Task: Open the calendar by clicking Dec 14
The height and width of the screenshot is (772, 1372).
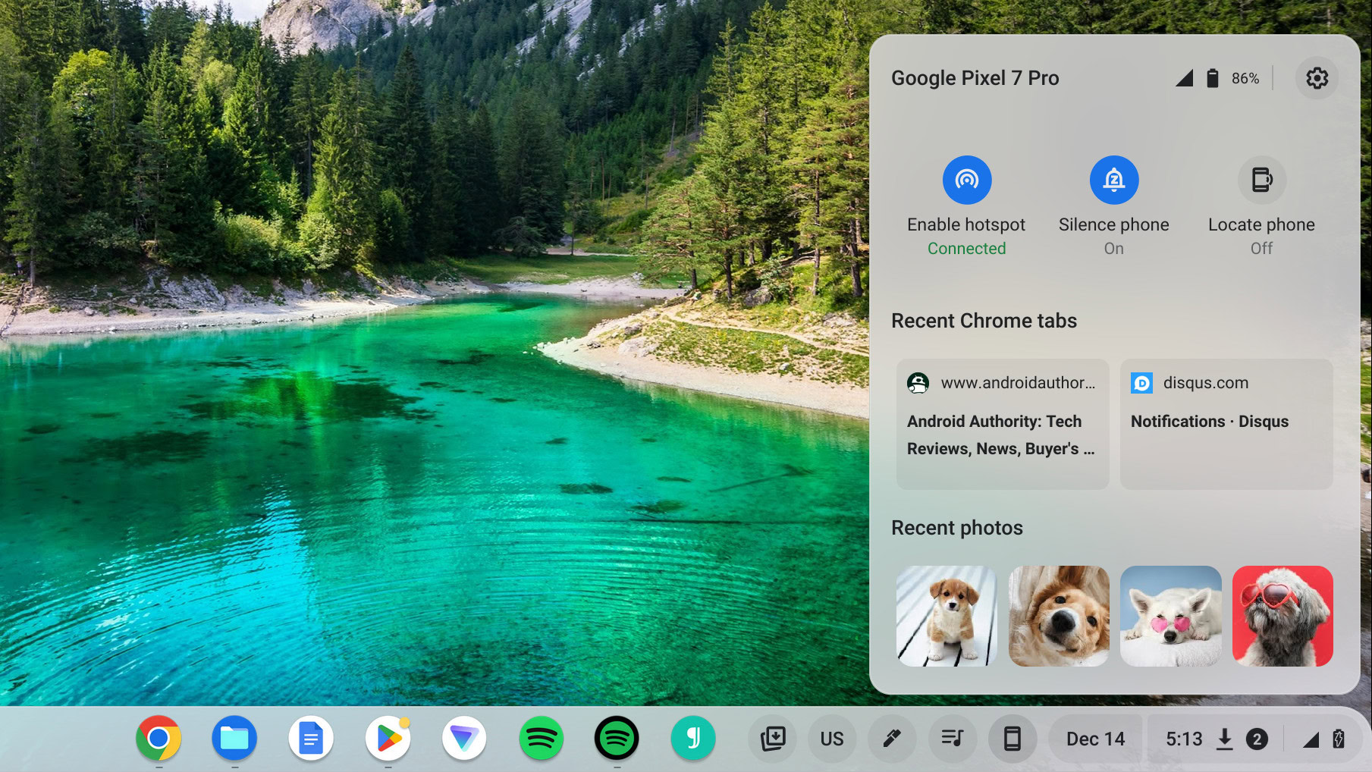Action: 1094,738
